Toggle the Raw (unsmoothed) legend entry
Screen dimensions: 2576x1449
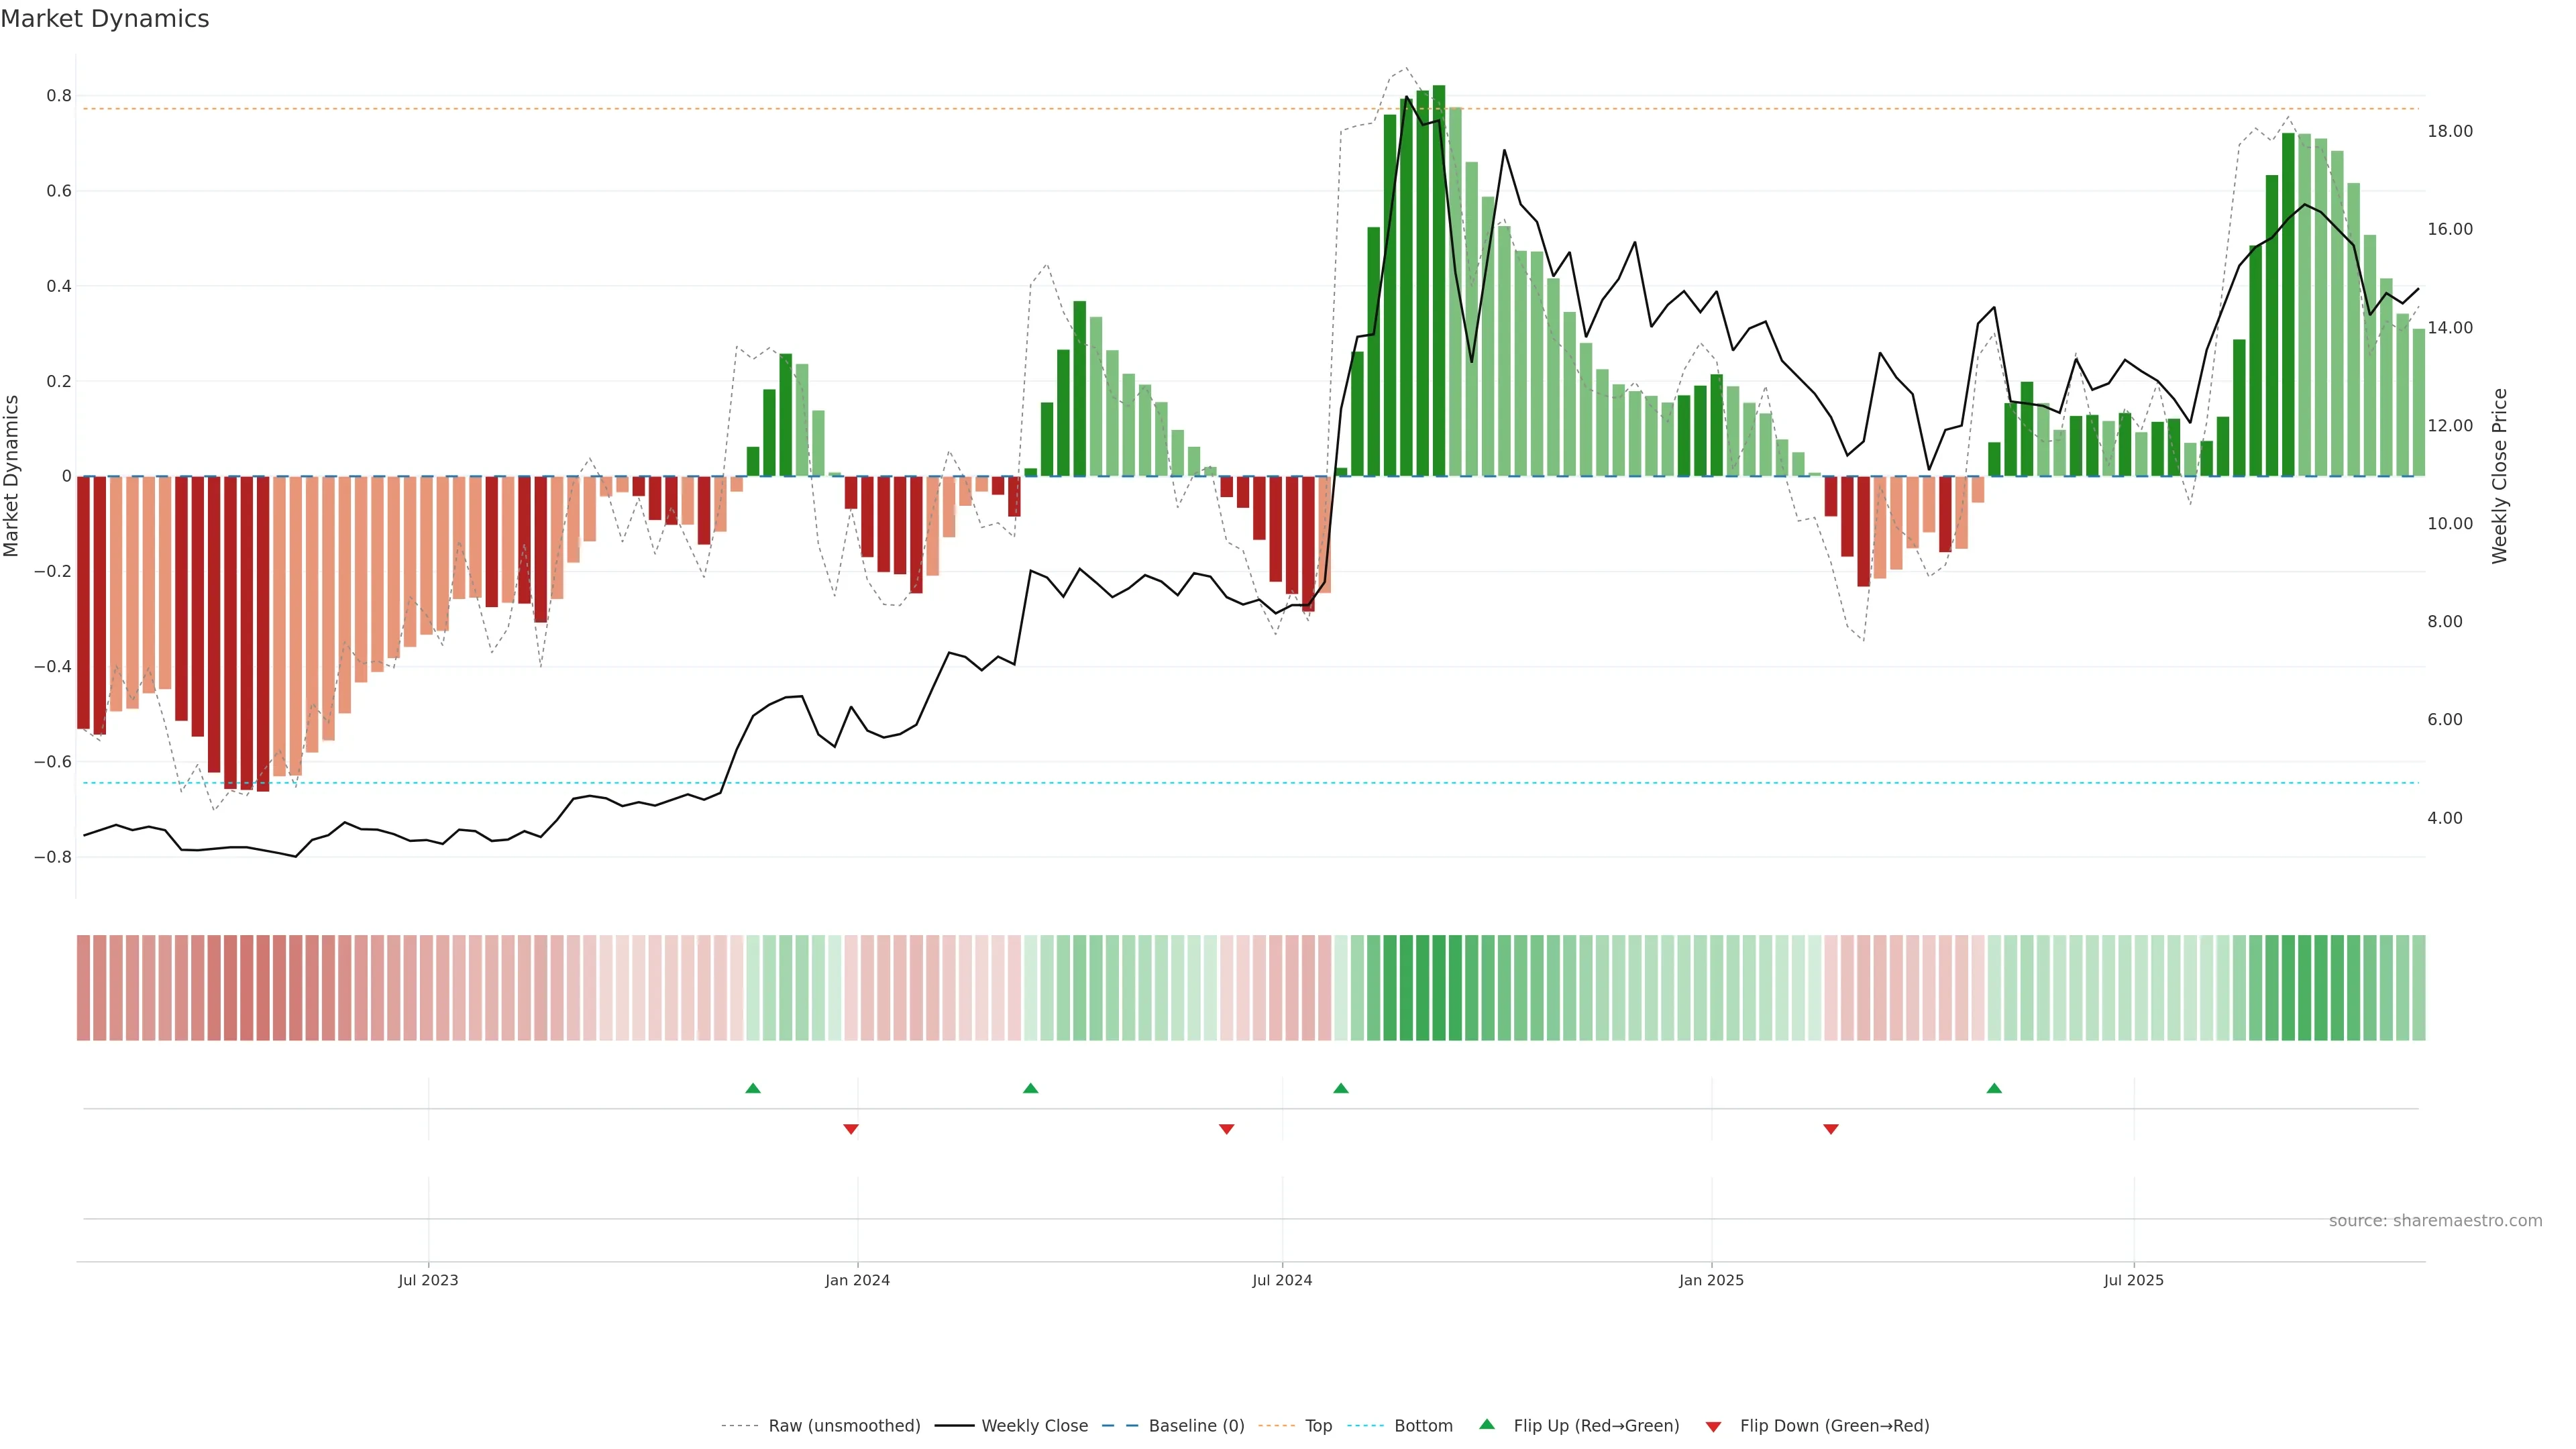click(844, 1426)
